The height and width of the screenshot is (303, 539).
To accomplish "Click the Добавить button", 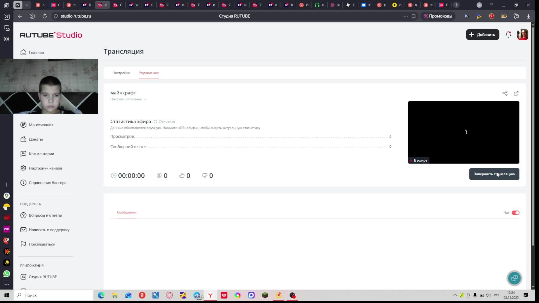I will click(482, 35).
